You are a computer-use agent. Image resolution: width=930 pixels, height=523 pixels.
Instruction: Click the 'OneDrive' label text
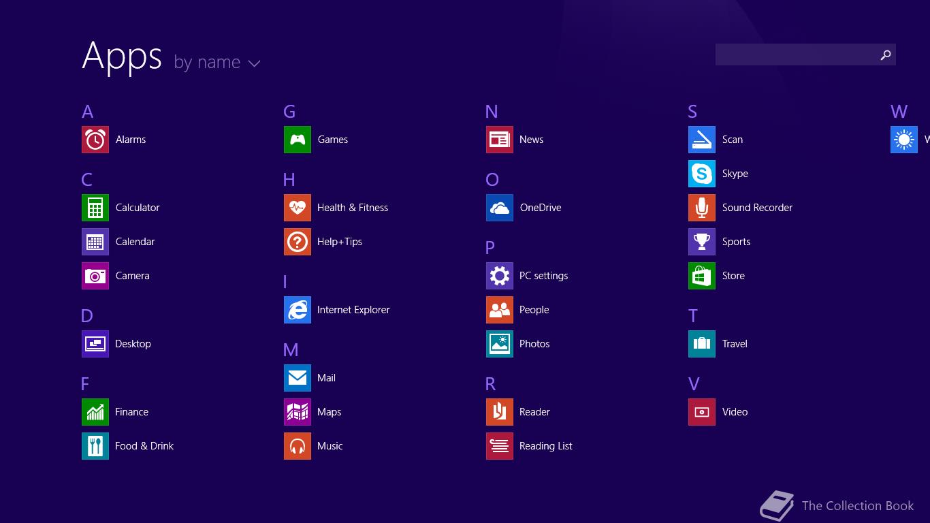(x=541, y=208)
